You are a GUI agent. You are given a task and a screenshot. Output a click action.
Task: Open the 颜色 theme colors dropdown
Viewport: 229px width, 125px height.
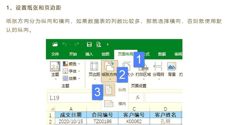(72, 64)
